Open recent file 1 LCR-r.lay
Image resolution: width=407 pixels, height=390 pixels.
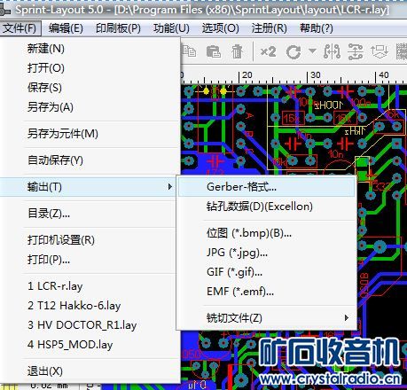[x=90, y=286]
